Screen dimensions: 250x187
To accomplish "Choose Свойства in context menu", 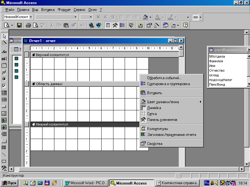I will pyautogui.click(x=172, y=144).
